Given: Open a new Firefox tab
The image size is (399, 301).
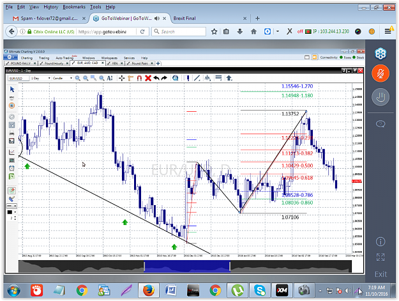Looking at the screenshot, I should [x=257, y=19].
